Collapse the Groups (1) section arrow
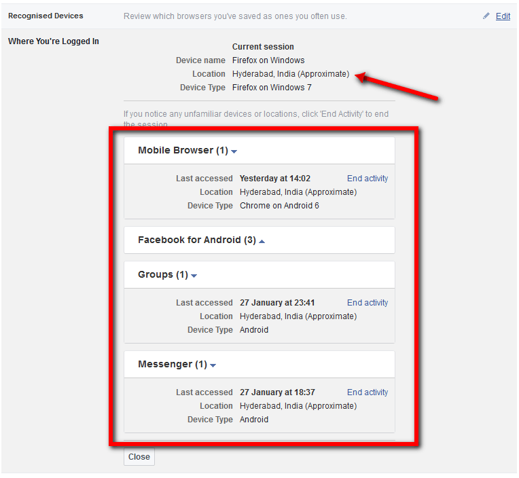This screenshot has height=478, width=519. pos(194,276)
